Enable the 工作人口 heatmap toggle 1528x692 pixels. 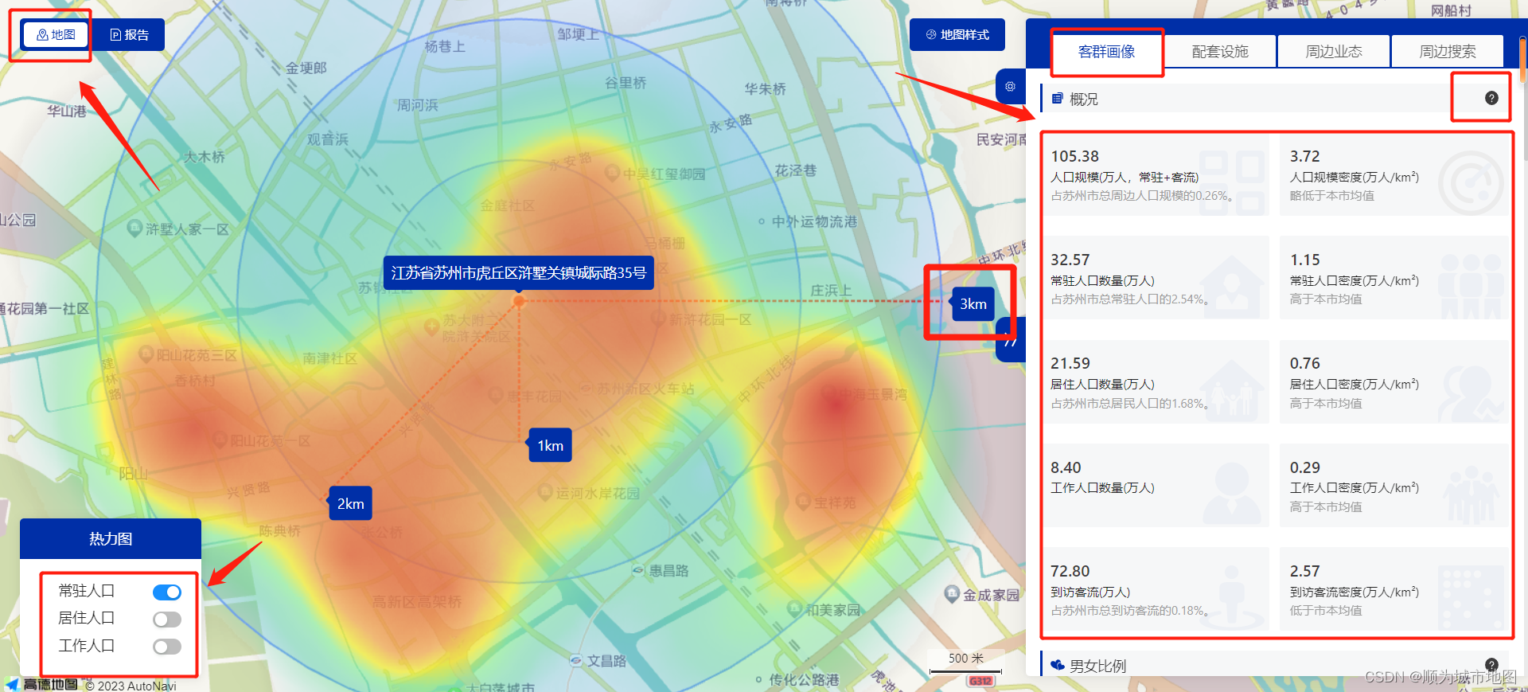click(167, 646)
